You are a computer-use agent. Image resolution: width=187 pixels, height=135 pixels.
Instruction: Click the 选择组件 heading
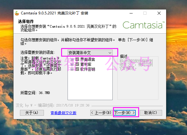tap(26, 21)
